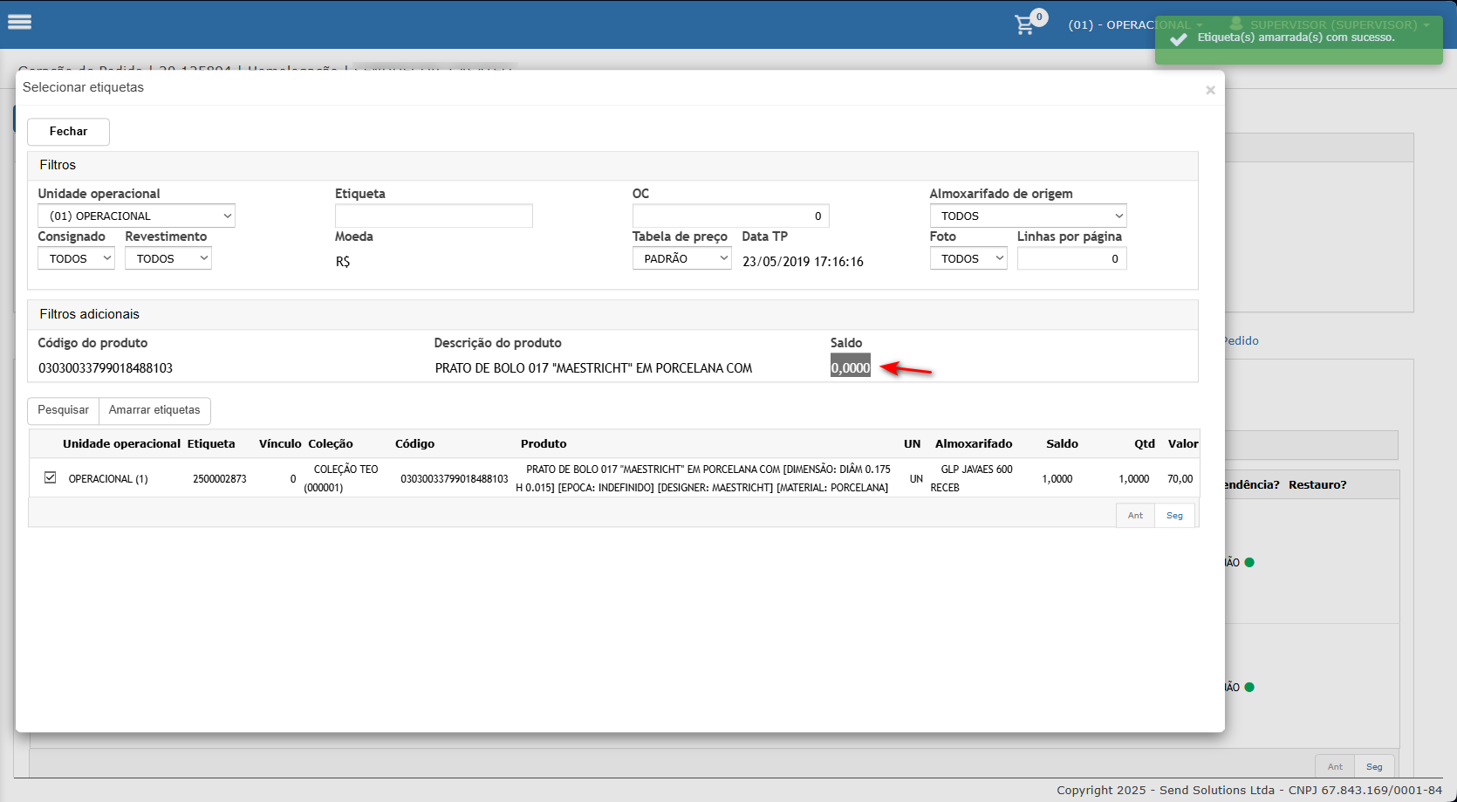Open the shopping cart icon
The height and width of the screenshot is (802, 1457).
click(1025, 25)
